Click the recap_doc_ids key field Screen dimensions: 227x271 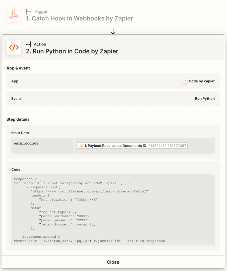43,146
